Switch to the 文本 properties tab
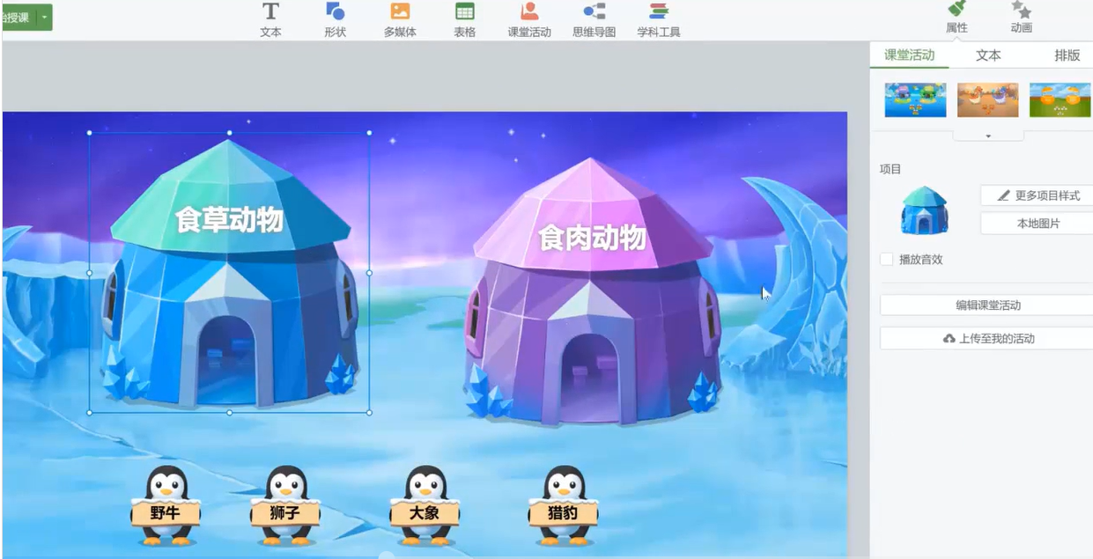 [988, 55]
